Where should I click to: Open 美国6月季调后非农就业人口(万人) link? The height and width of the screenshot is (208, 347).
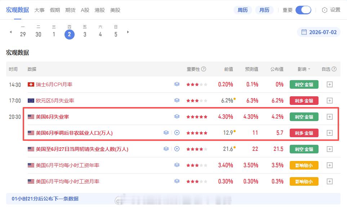pyautogui.click(x=74, y=133)
